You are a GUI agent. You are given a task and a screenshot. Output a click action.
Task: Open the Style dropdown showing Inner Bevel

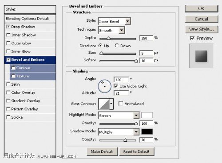coord(115,21)
